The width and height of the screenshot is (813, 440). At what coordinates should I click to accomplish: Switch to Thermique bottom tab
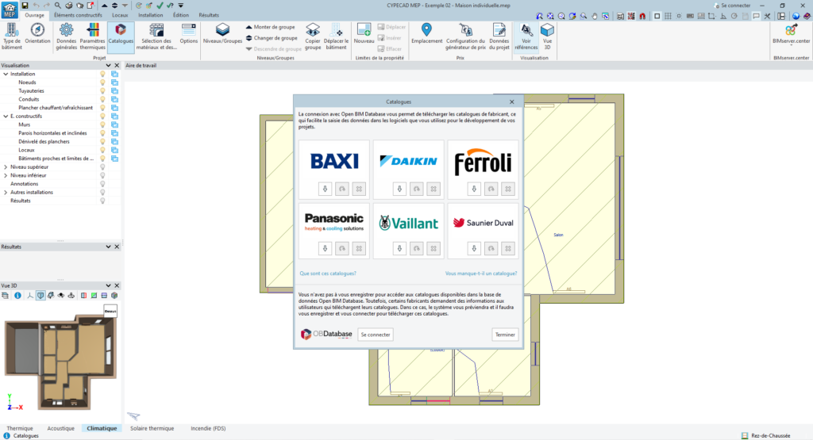tap(20, 428)
